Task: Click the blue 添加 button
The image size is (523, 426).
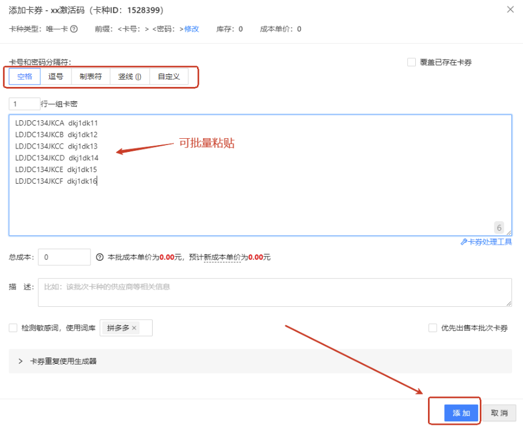Action: pos(461,413)
